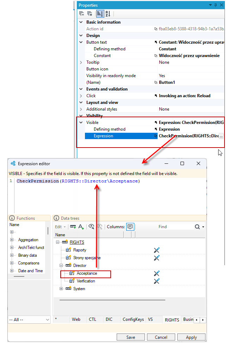
Task: Click the edit tools icon for Strony specjalne
Action: (157, 258)
